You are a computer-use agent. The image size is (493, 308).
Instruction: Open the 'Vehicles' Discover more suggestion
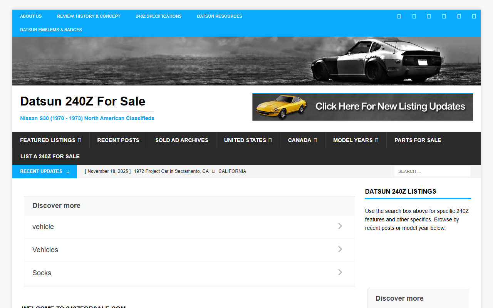(x=189, y=250)
